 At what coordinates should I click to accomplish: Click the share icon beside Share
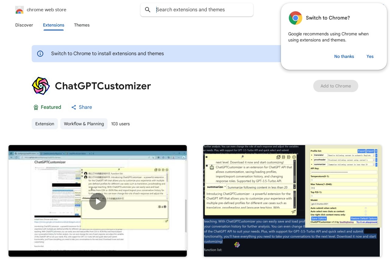(74, 107)
